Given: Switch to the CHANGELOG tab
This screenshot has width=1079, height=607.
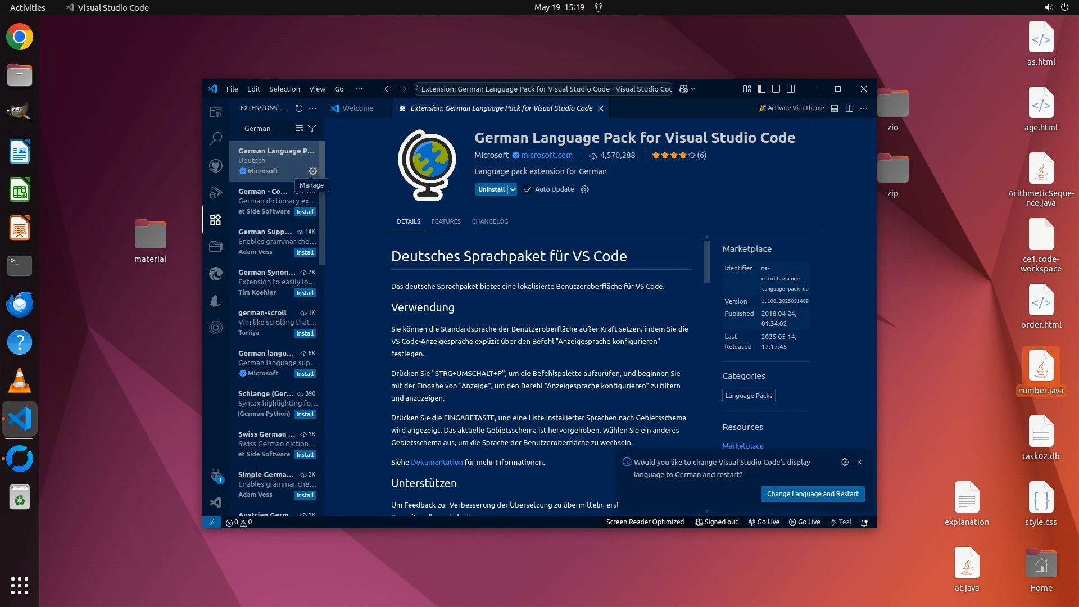Looking at the screenshot, I should coord(489,221).
